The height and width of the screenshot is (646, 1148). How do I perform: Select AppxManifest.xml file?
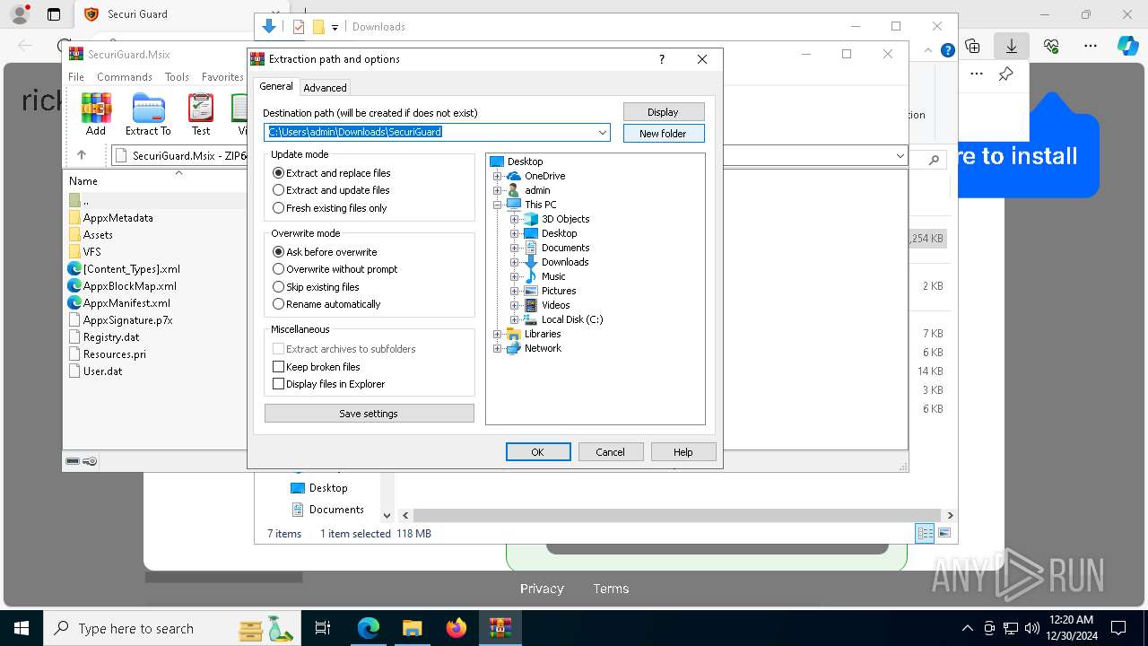[126, 303]
